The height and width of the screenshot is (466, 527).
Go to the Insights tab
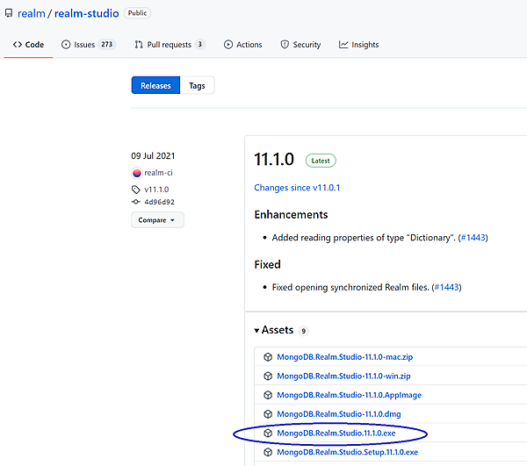tap(359, 45)
